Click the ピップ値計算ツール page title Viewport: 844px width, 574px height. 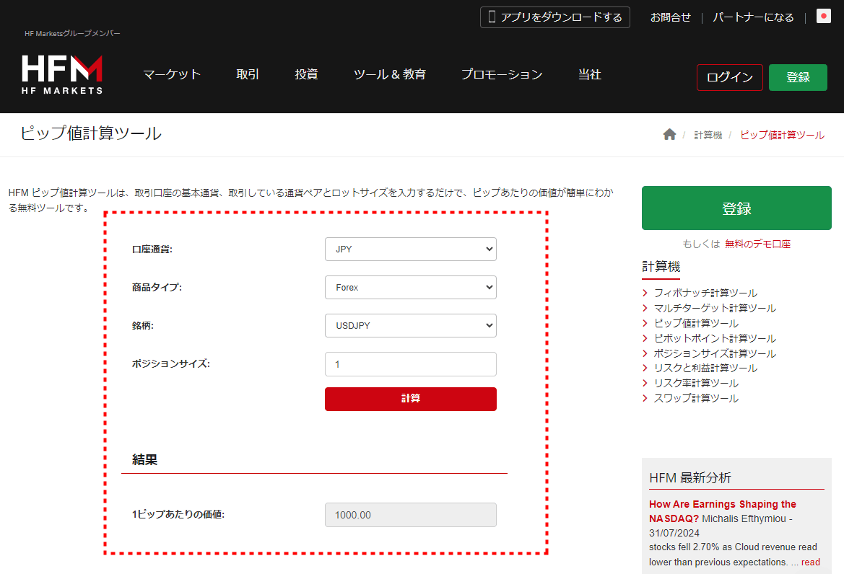91,133
